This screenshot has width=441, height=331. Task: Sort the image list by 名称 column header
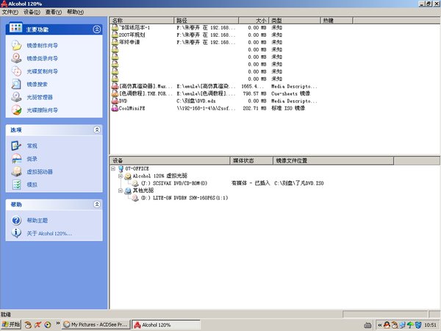coord(142,21)
